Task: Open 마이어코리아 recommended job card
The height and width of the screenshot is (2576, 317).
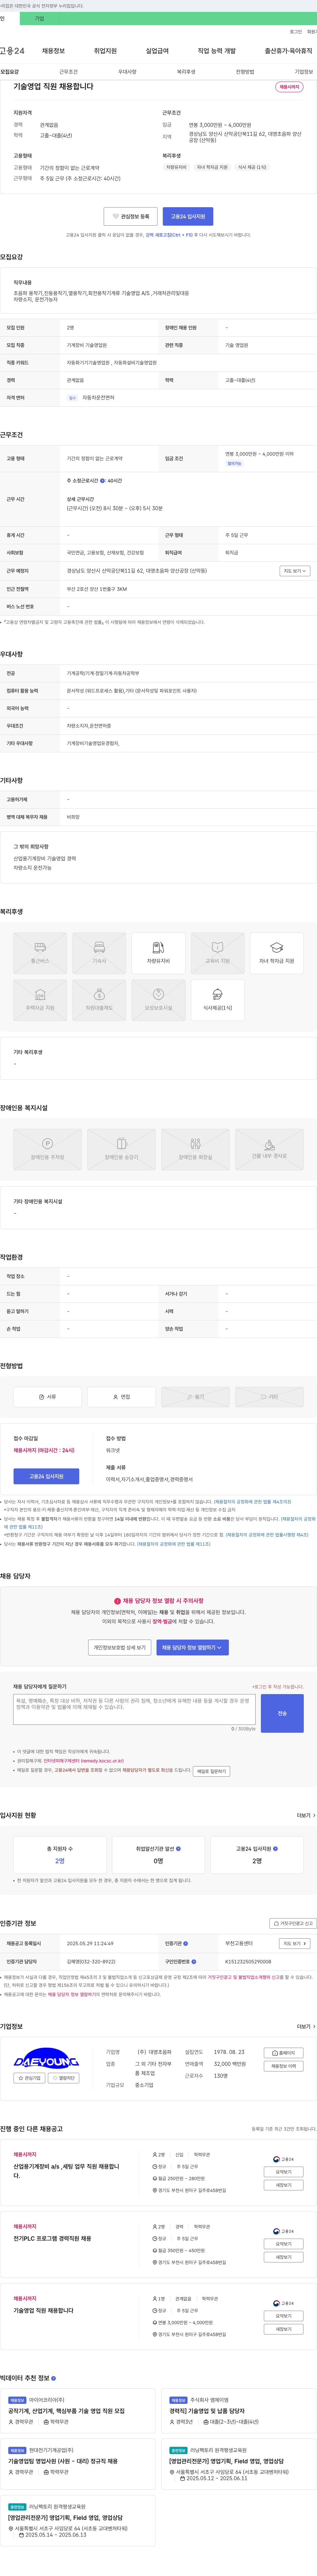Action: (x=78, y=2410)
